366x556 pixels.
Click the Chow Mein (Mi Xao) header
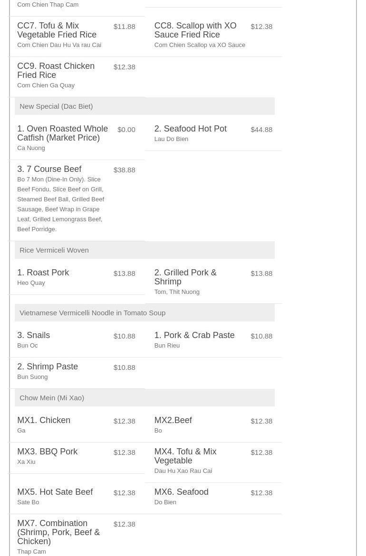(51, 398)
